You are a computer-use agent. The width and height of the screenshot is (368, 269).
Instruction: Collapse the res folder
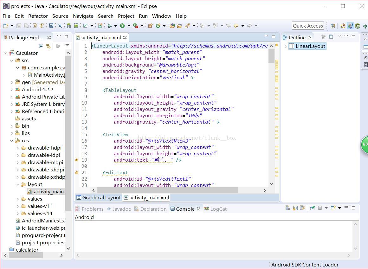pyautogui.click(x=11, y=141)
